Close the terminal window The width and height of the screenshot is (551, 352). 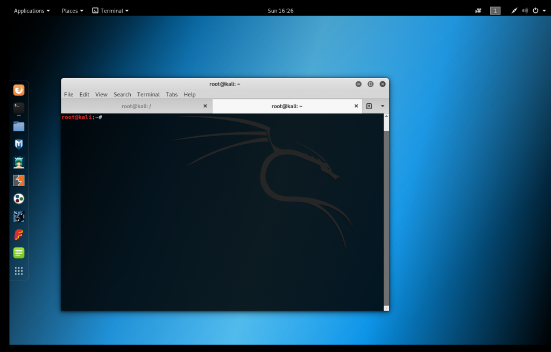coord(383,84)
